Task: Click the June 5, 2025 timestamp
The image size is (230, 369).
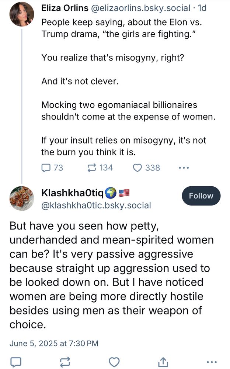Action: (x=54, y=343)
